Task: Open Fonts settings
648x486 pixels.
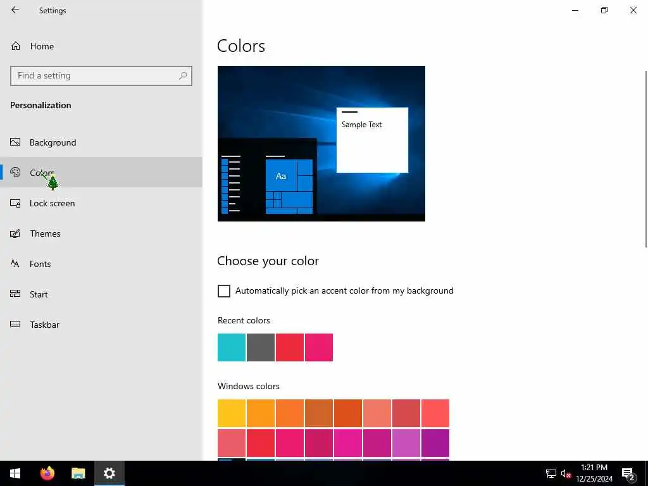Action: point(101,264)
